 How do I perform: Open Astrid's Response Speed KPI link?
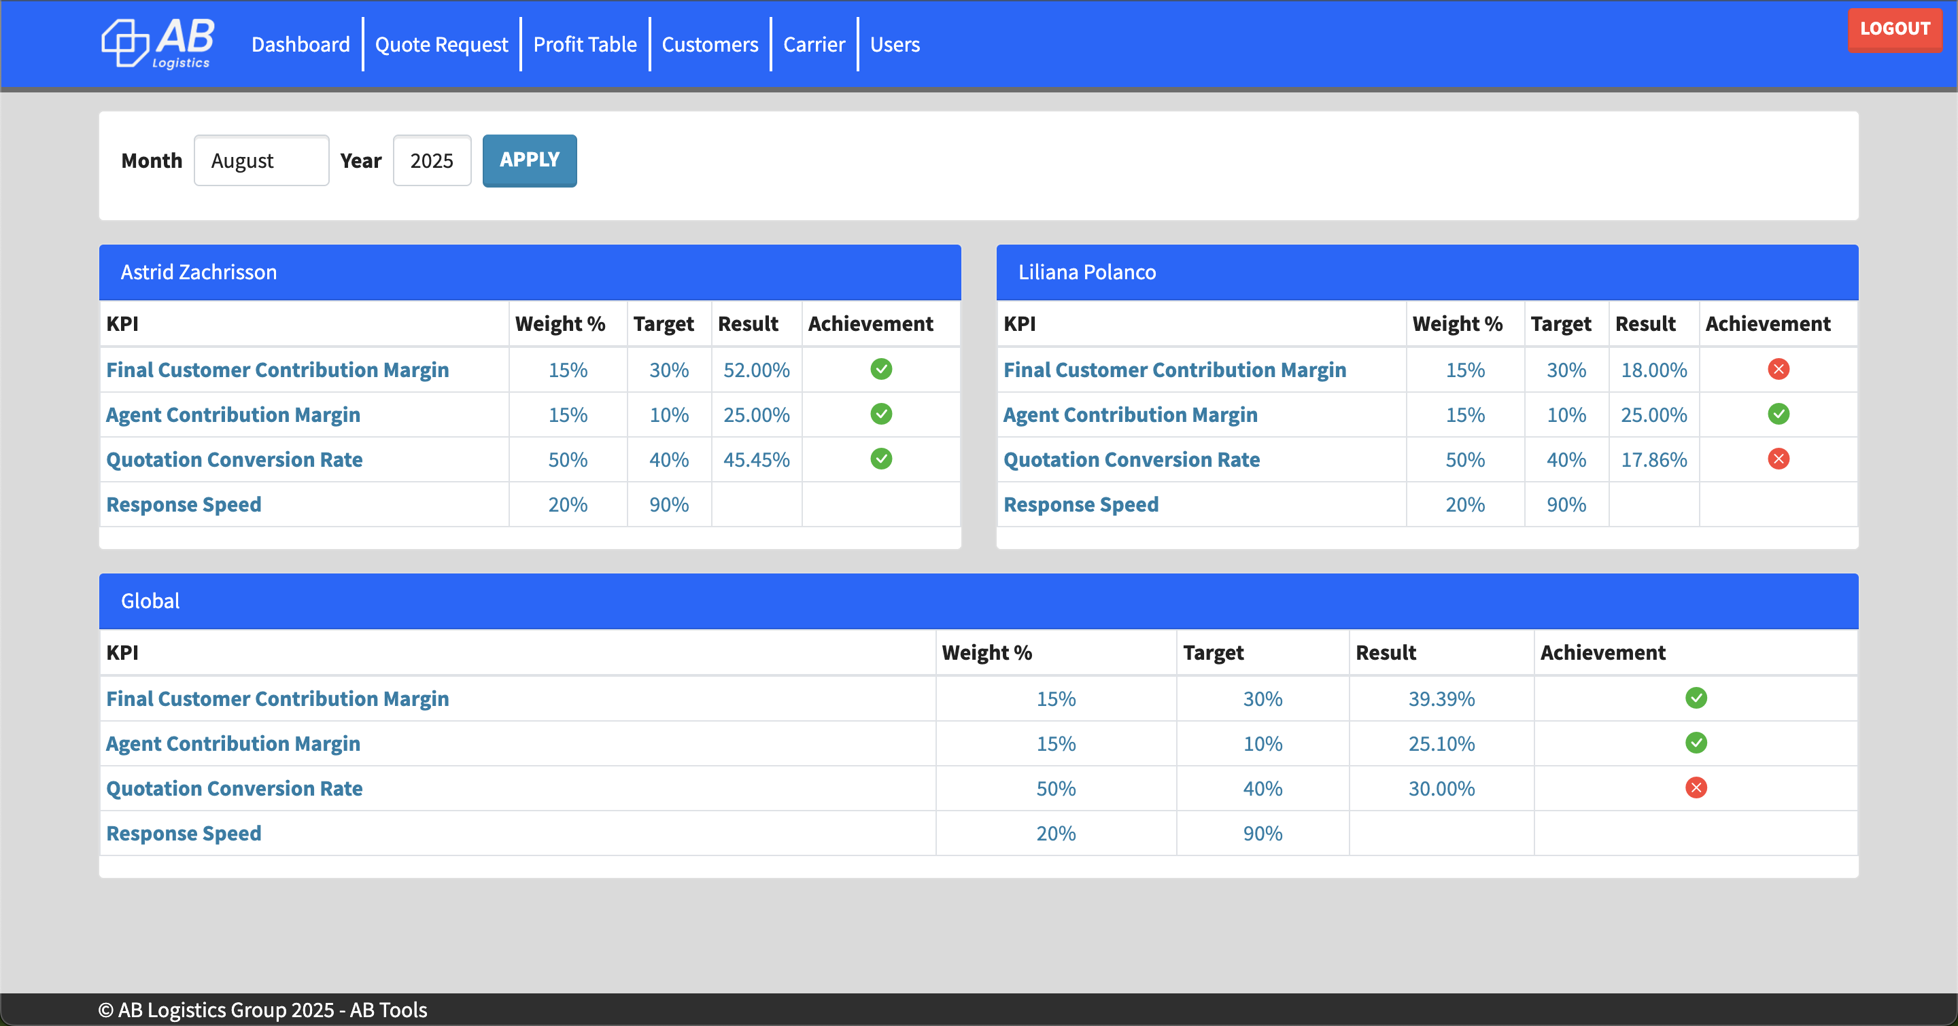point(184,505)
